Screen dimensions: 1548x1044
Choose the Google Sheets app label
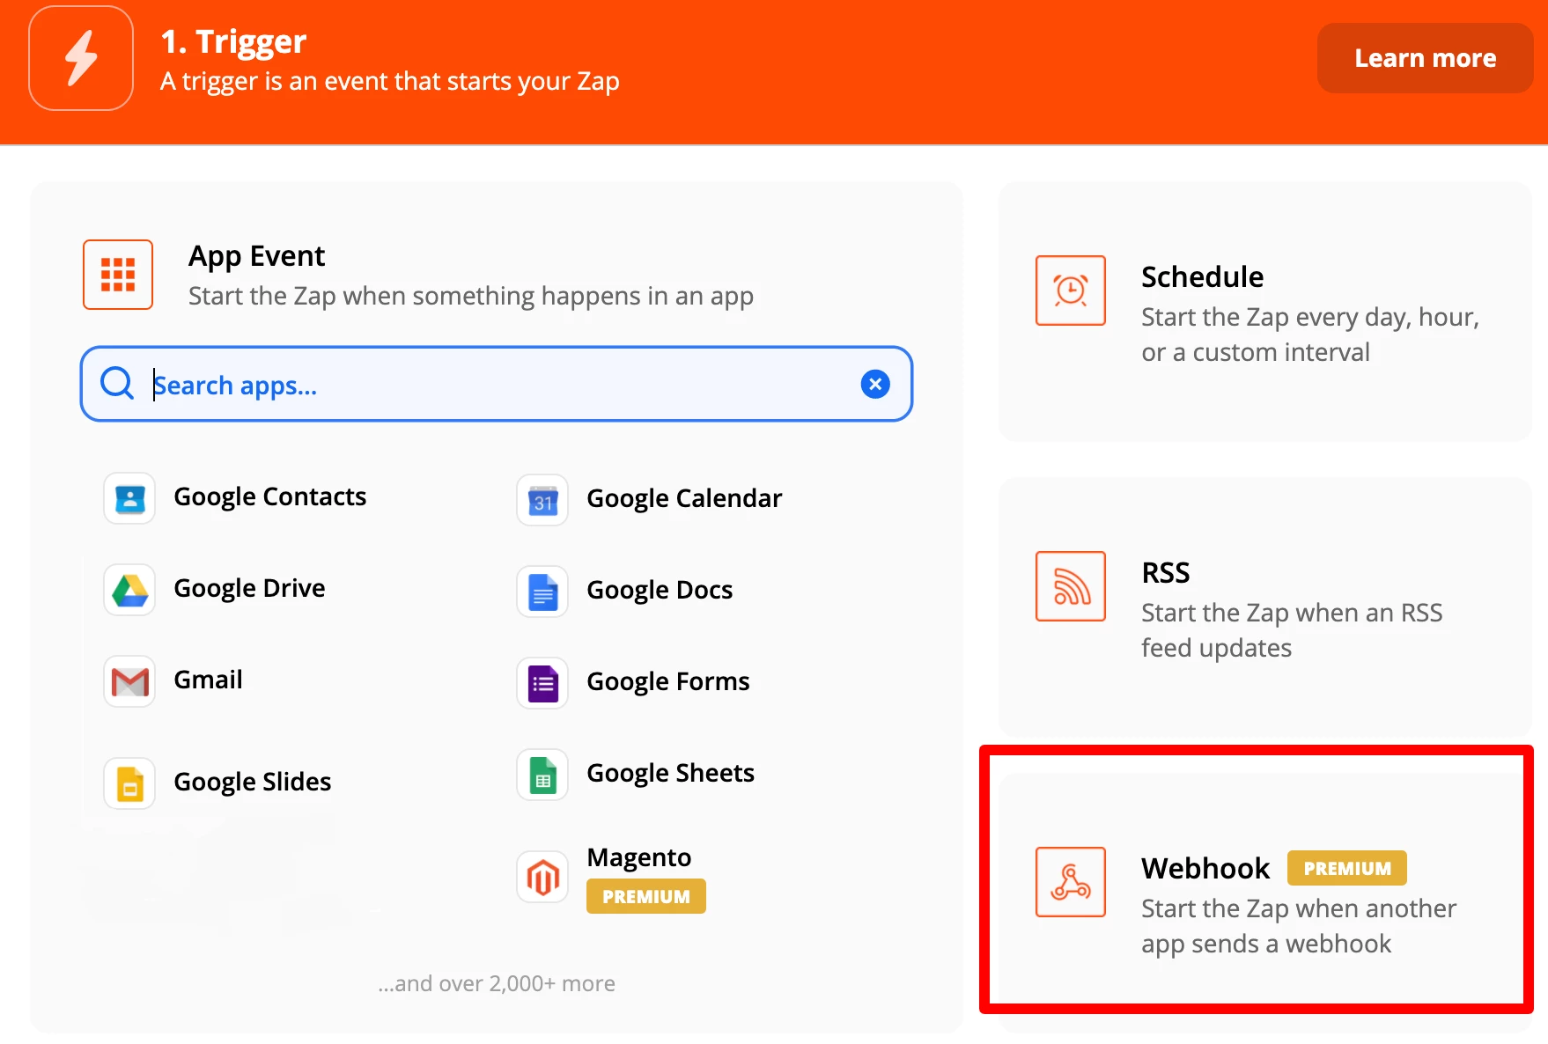click(670, 773)
